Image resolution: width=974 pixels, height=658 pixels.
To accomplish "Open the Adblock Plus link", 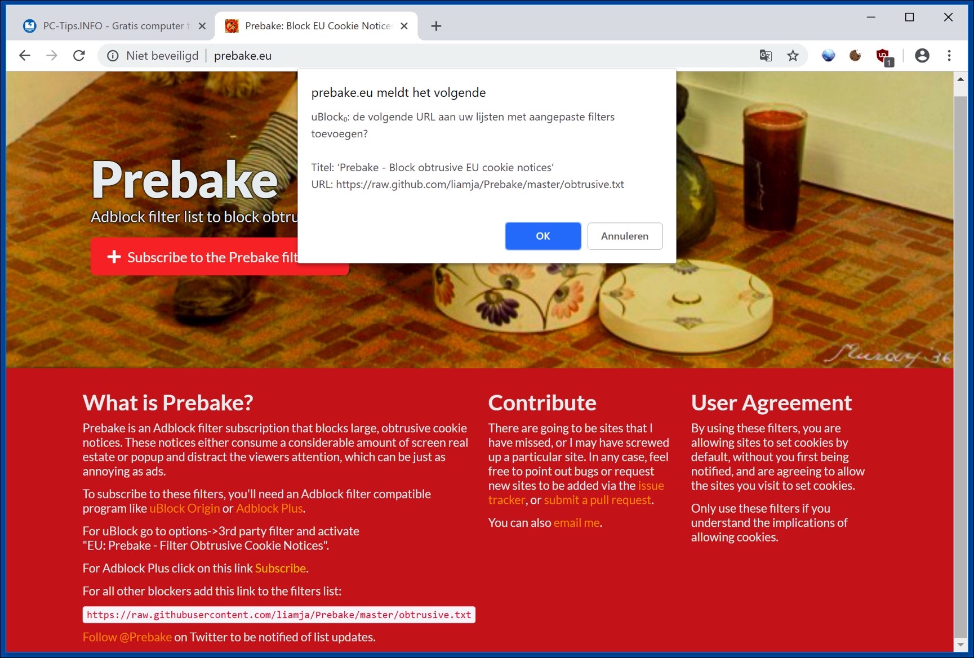I will click(269, 508).
